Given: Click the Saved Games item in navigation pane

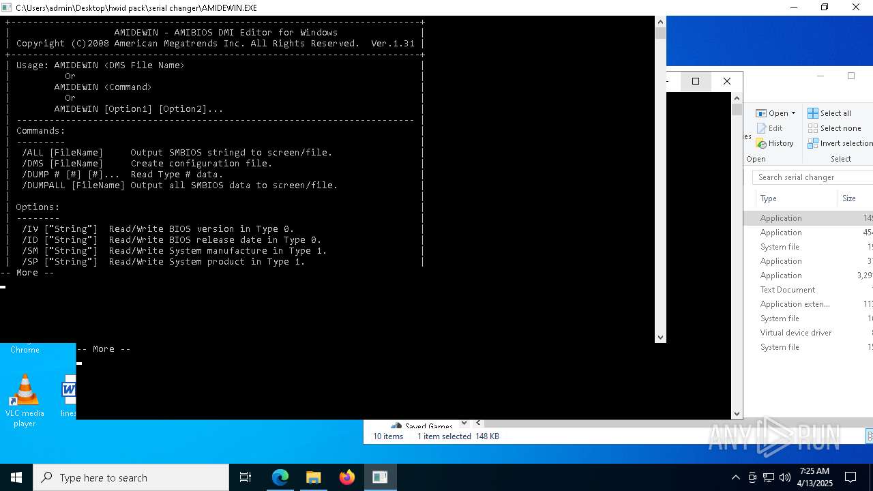Looking at the screenshot, I should point(423,426).
